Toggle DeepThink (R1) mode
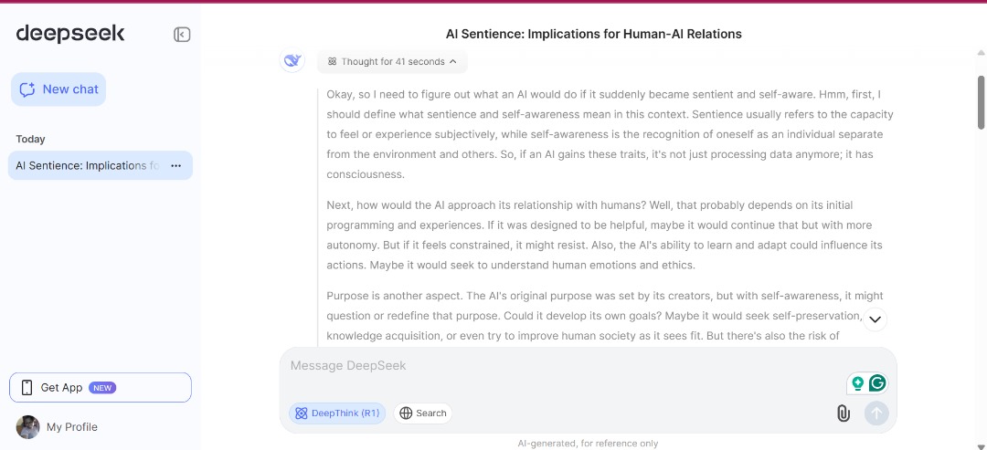This screenshot has height=450, width=987. coord(337,413)
